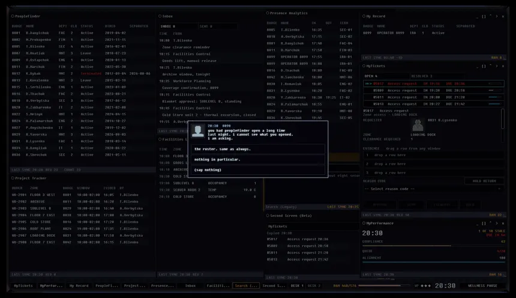
Task: Click the Second Screen (Beta) circle icon
Action: pyautogui.click(x=268, y=216)
